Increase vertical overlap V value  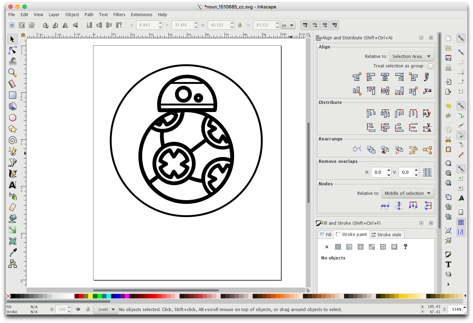416,170
